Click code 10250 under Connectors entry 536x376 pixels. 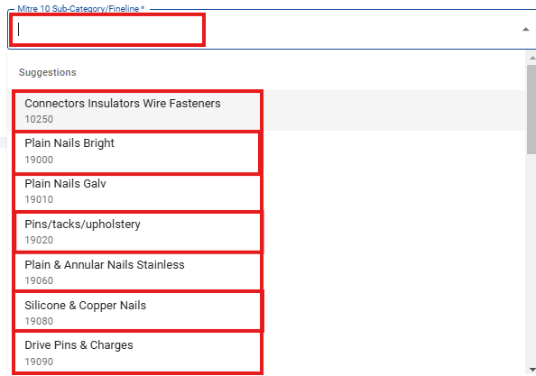point(39,119)
